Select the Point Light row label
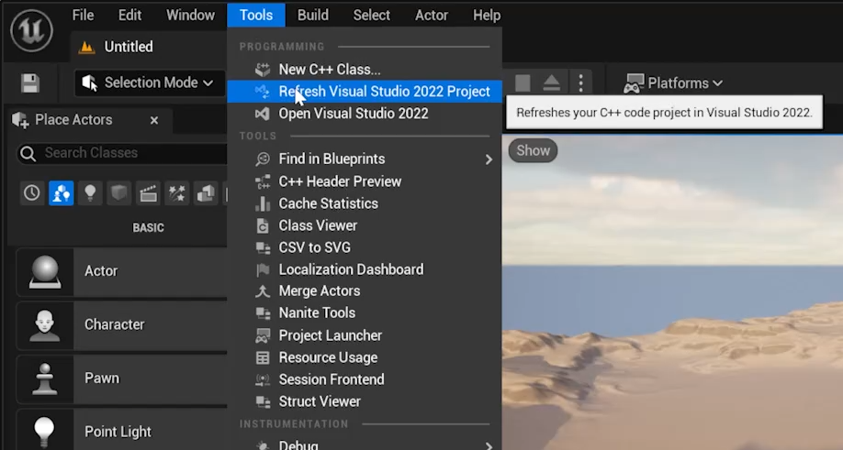This screenshot has width=843, height=450. point(118,433)
